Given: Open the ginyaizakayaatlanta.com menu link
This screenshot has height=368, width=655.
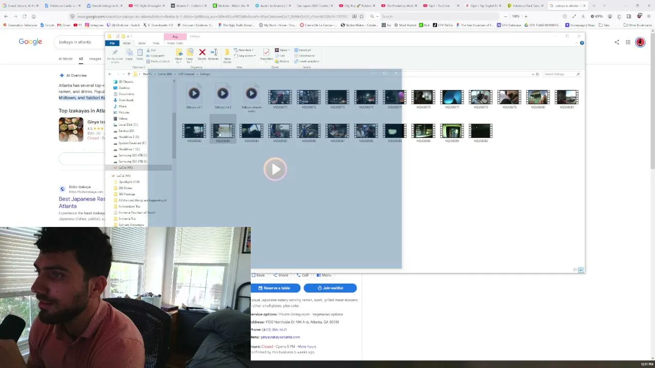Looking at the screenshot, I should (x=280, y=337).
